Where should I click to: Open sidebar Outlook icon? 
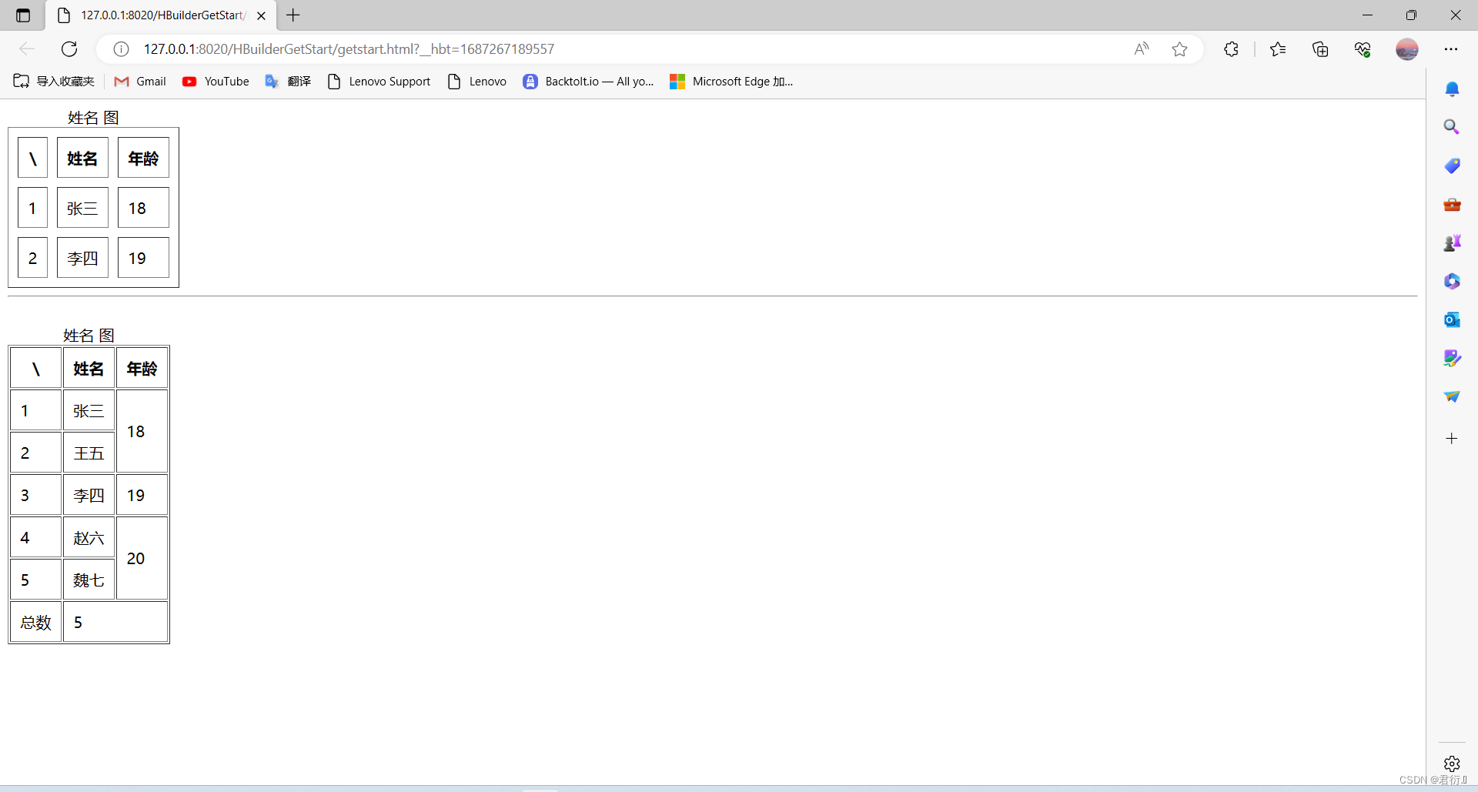pos(1452,319)
